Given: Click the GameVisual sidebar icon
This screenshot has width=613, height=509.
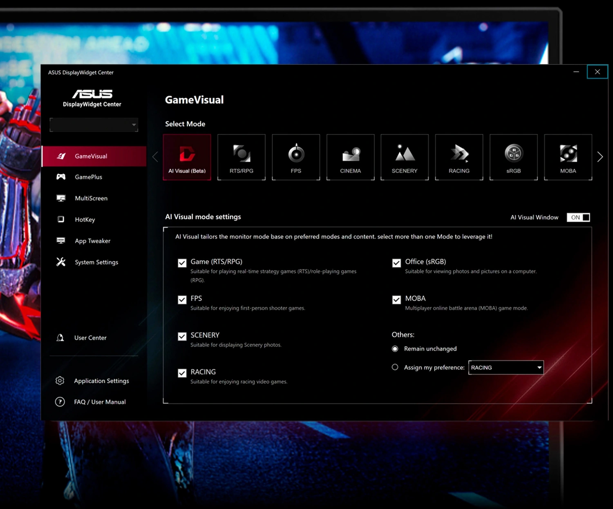Looking at the screenshot, I should [x=61, y=156].
